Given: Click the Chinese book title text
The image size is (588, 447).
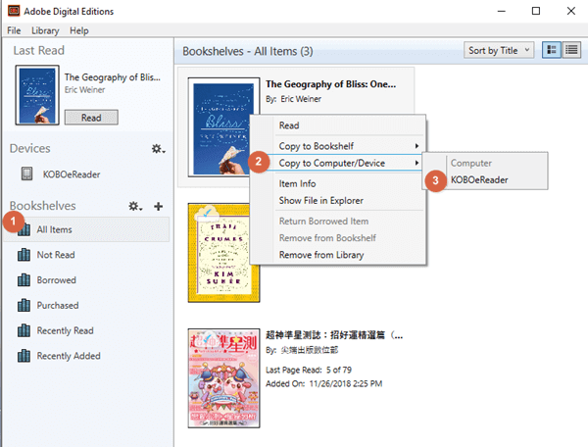Looking at the screenshot, I should (x=334, y=335).
